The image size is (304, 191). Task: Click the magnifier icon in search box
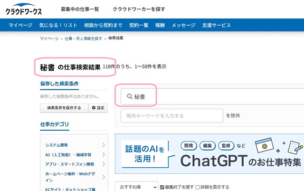click(130, 96)
